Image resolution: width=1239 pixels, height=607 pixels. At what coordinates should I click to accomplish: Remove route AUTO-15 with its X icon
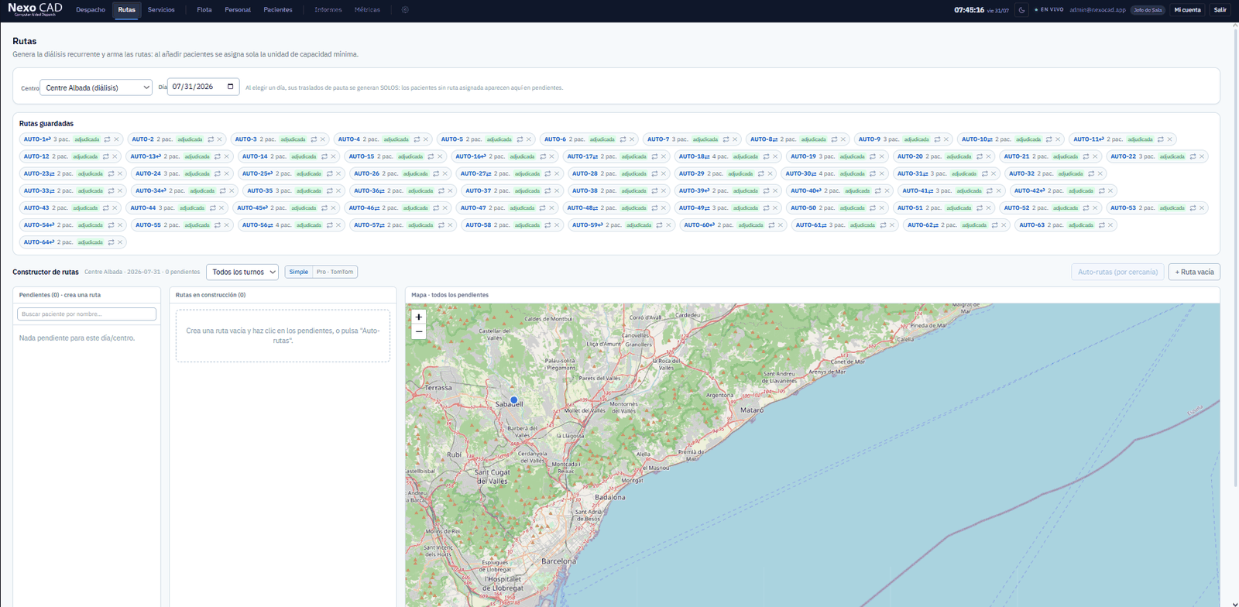(x=440, y=156)
